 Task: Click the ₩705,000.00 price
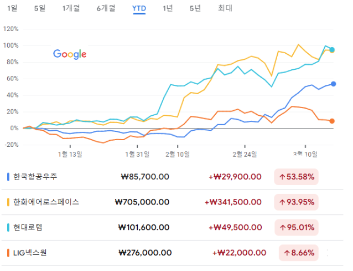coord(142,202)
